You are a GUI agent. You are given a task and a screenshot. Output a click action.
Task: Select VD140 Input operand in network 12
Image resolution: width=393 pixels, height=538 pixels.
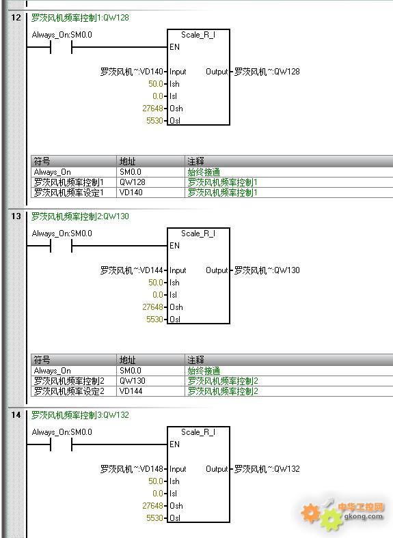point(132,72)
